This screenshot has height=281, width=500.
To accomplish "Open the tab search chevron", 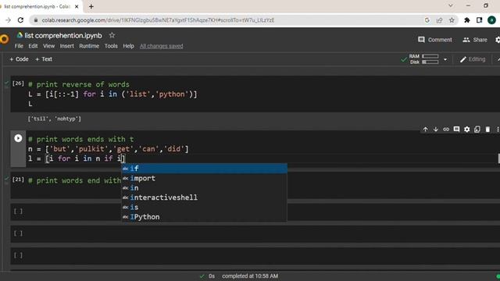I will coord(451,5).
